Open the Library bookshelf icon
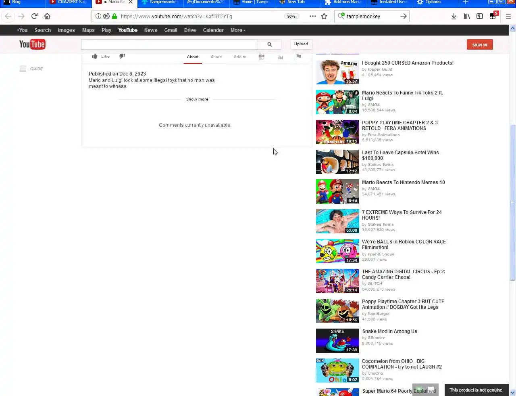This screenshot has height=396, width=516. point(467,16)
